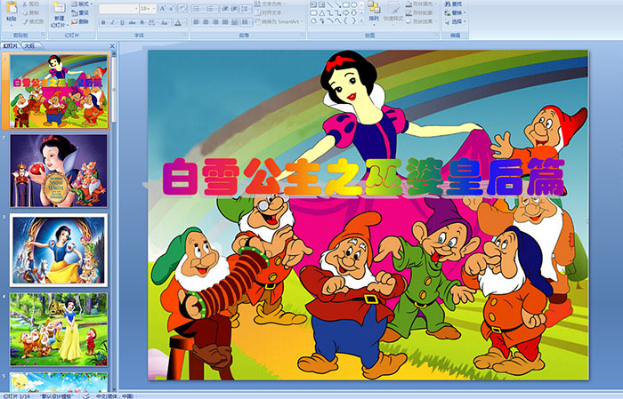Click the Font Color A button
Viewport: 623px width, 399px height.
coord(178,22)
